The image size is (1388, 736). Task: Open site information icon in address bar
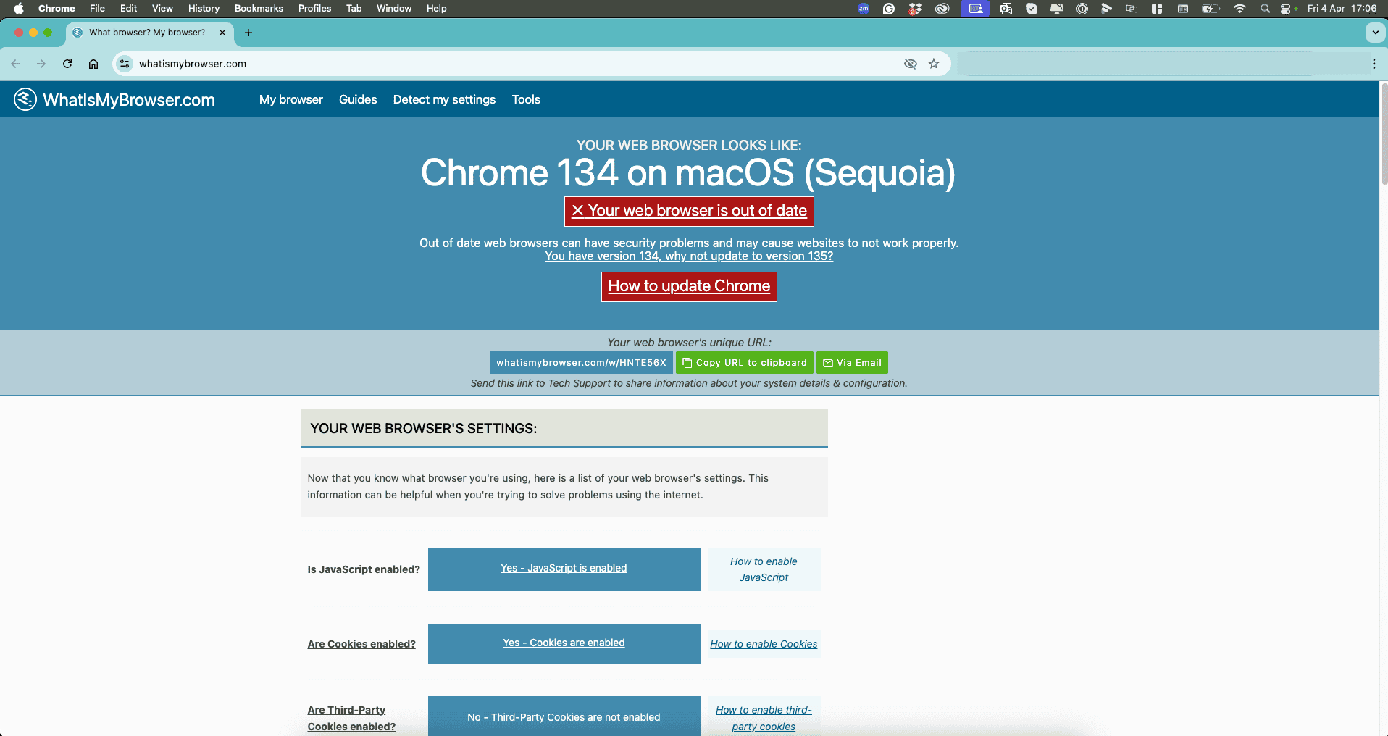[125, 64]
